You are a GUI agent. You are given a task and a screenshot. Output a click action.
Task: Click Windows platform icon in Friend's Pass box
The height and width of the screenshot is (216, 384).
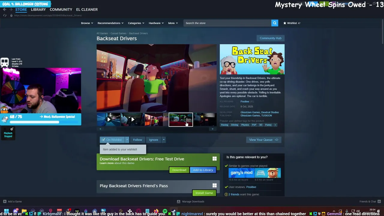(214, 186)
